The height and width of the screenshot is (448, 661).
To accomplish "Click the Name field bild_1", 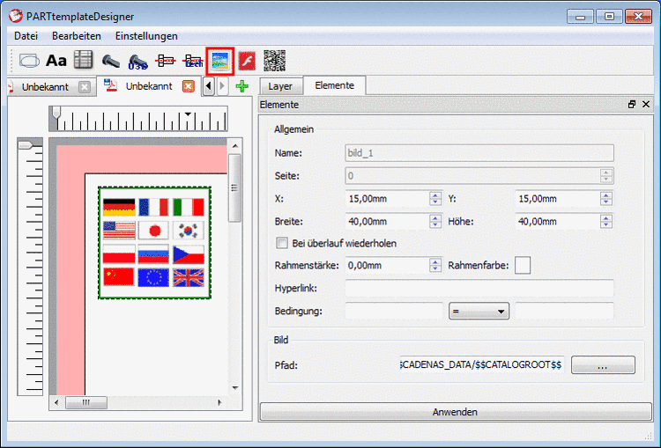I will (x=479, y=153).
